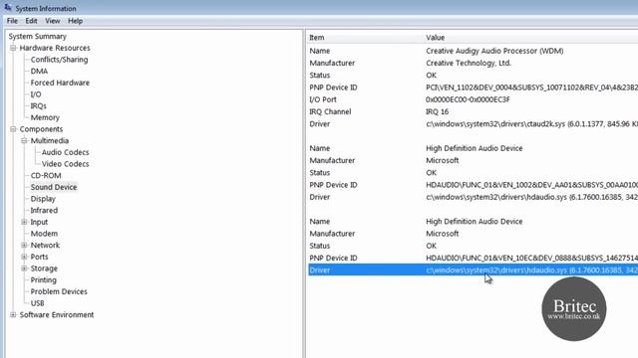Open the View menu
638x358 pixels.
(x=53, y=21)
